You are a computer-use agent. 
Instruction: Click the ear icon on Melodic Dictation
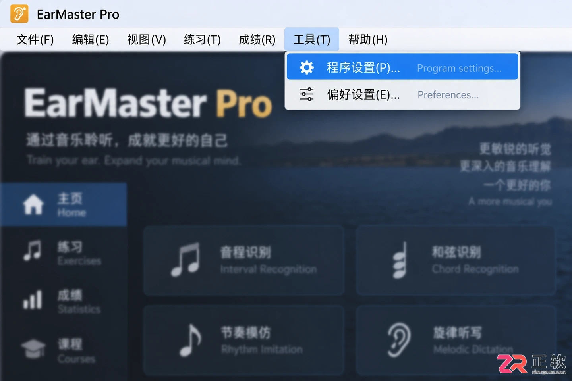[399, 340]
